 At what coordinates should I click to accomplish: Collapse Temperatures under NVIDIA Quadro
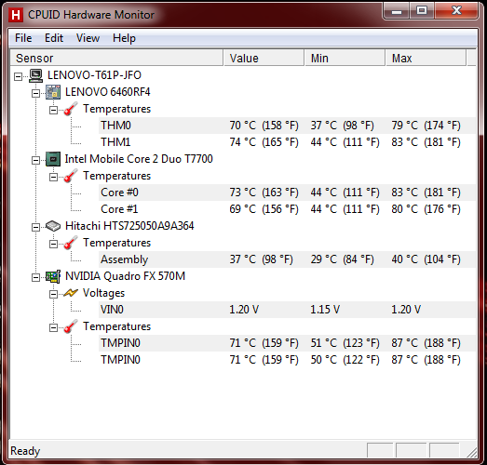coord(53,328)
